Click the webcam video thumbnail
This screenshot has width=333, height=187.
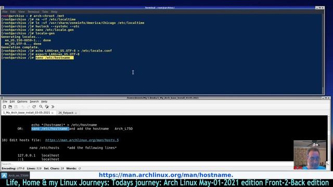point(310,155)
